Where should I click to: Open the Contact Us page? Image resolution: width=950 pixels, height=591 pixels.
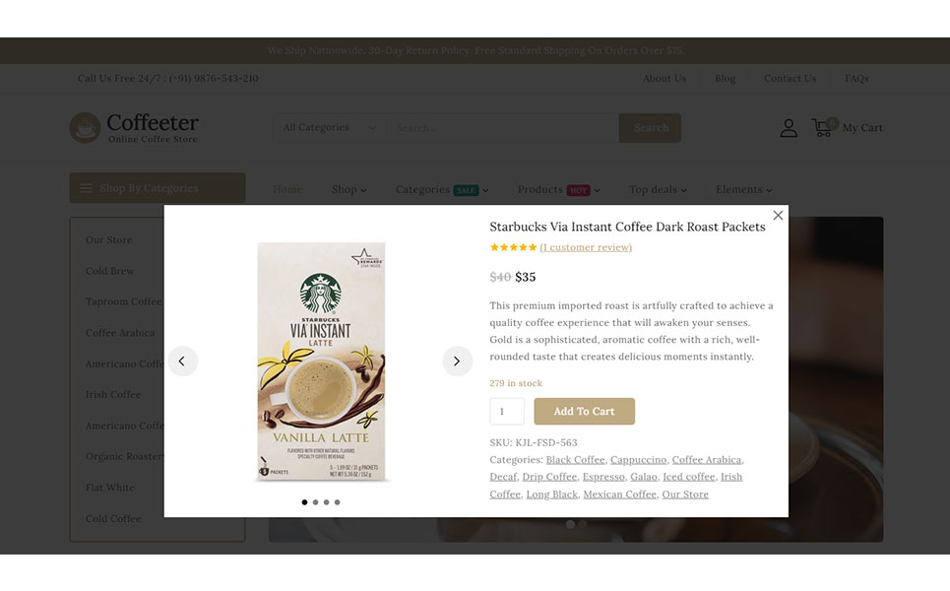click(x=790, y=79)
